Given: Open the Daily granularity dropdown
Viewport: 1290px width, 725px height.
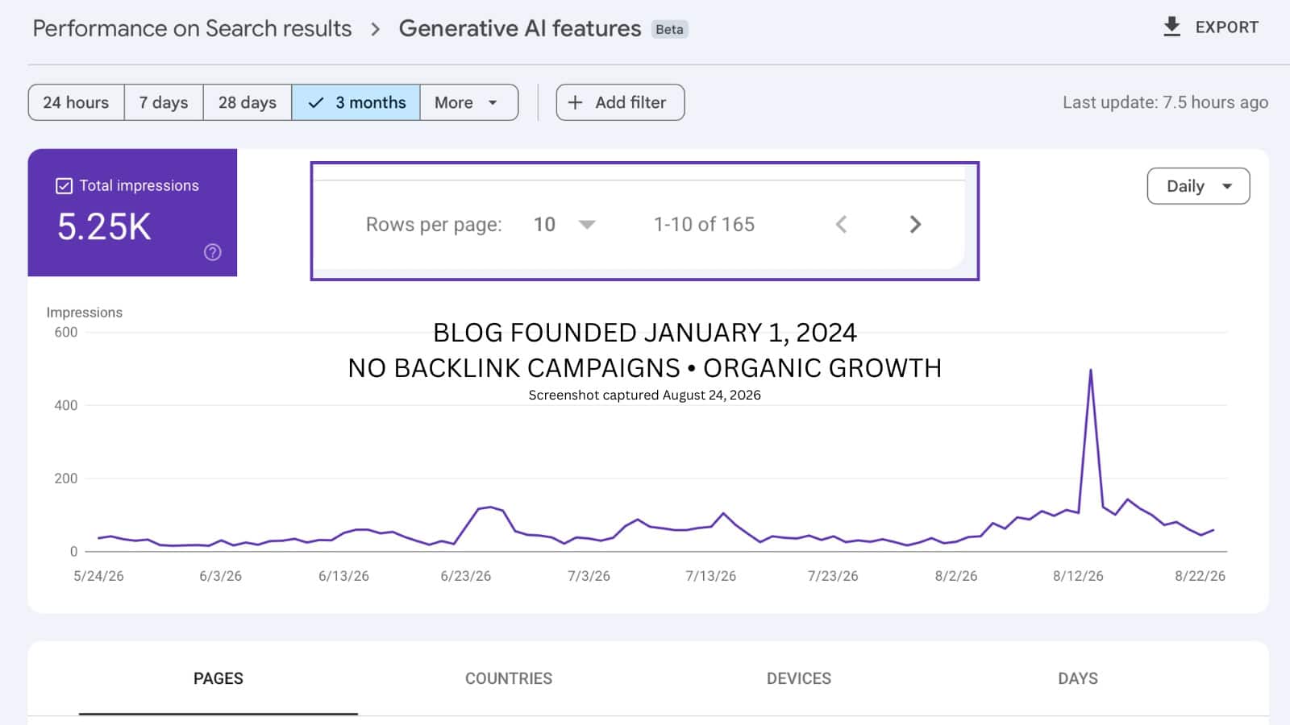Looking at the screenshot, I should click(1198, 186).
